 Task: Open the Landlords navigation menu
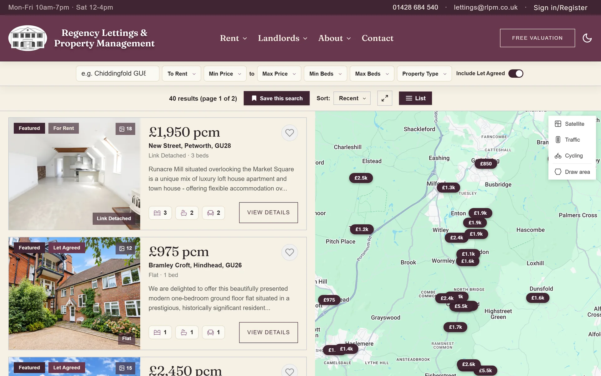pos(283,38)
